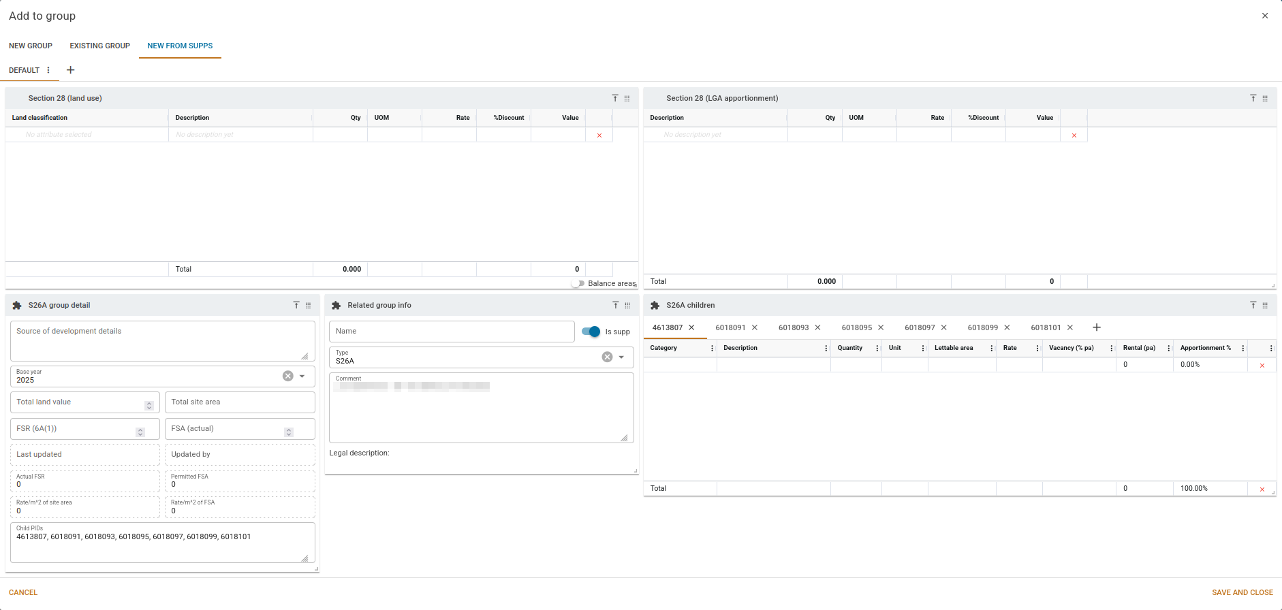Toggle the Is supp switch off
Viewport: 1282px width, 610px height.
(591, 332)
